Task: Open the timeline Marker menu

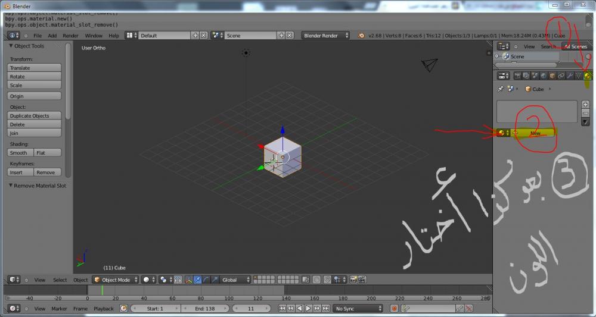Action: (x=59, y=309)
